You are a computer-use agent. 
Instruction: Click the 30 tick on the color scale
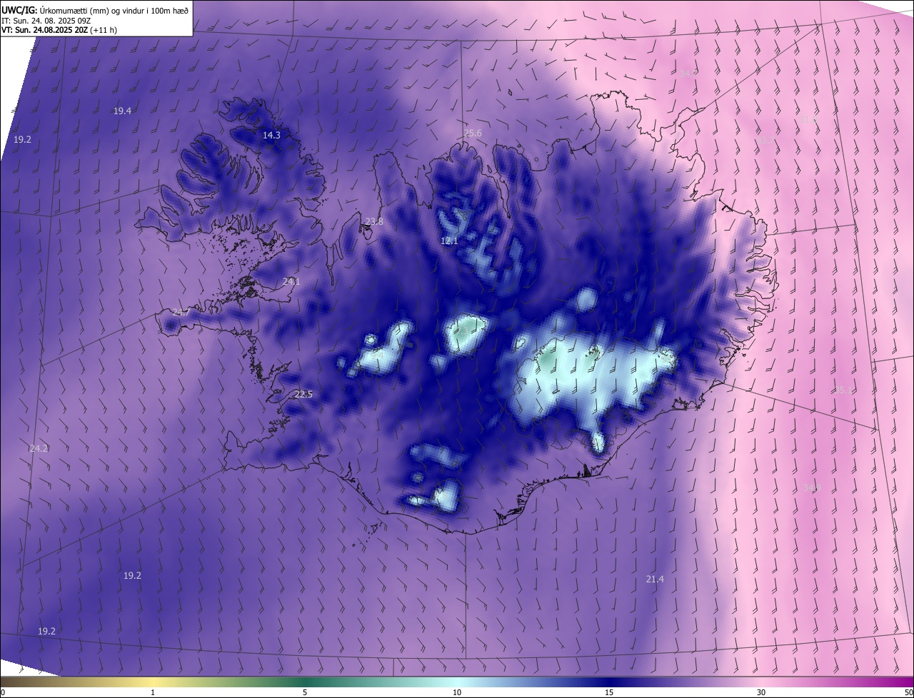click(761, 692)
